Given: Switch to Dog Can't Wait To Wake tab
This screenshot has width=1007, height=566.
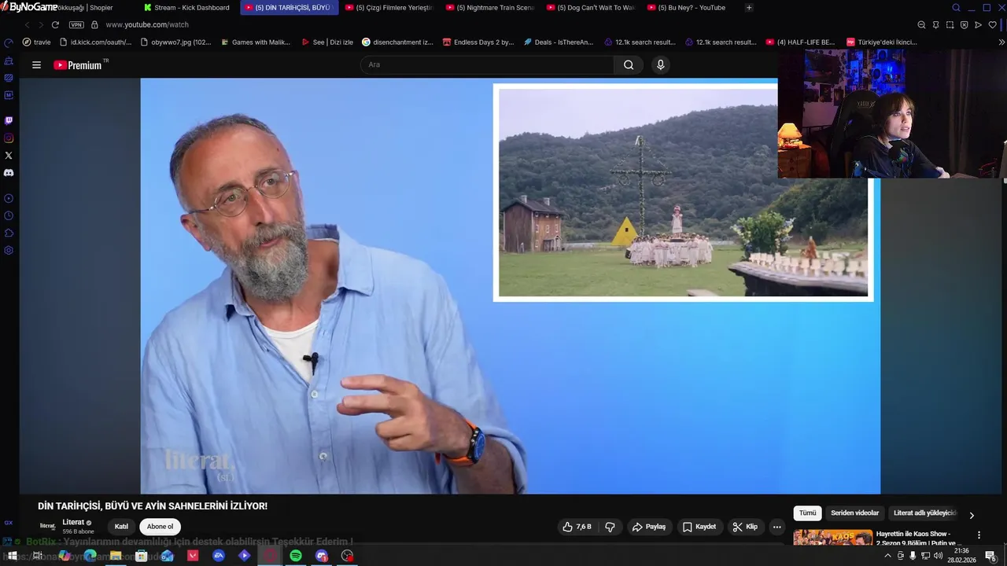Looking at the screenshot, I should [590, 8].
